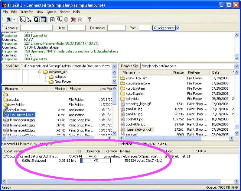
Task: Open the Transfer menu
Action: pyautogui.click(x=26, y=12)
